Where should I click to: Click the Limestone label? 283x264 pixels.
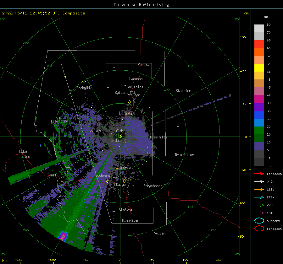pyautogui.click(x=59, y=121)
